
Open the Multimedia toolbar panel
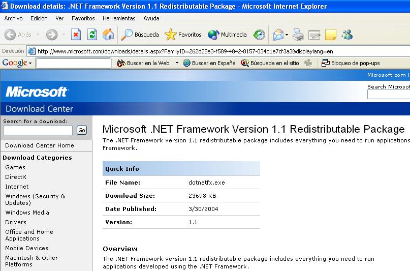point(227,35)
